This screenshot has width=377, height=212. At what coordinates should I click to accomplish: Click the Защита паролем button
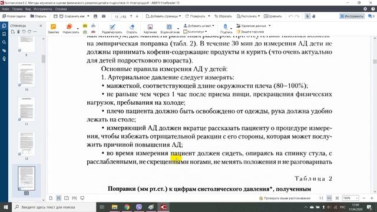[250, 31]
